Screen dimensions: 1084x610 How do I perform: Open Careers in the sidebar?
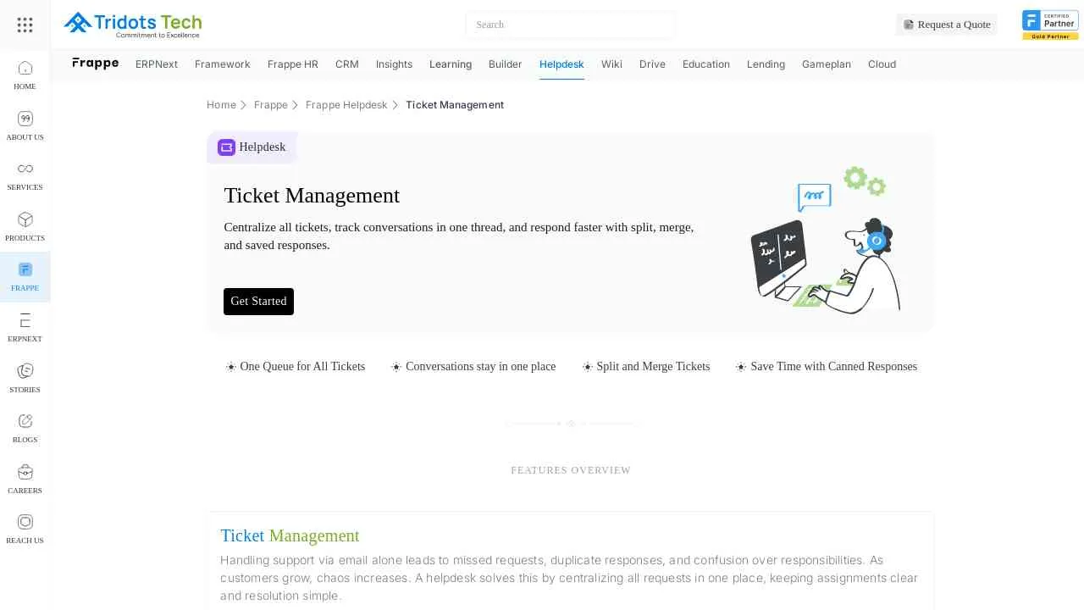25,479
